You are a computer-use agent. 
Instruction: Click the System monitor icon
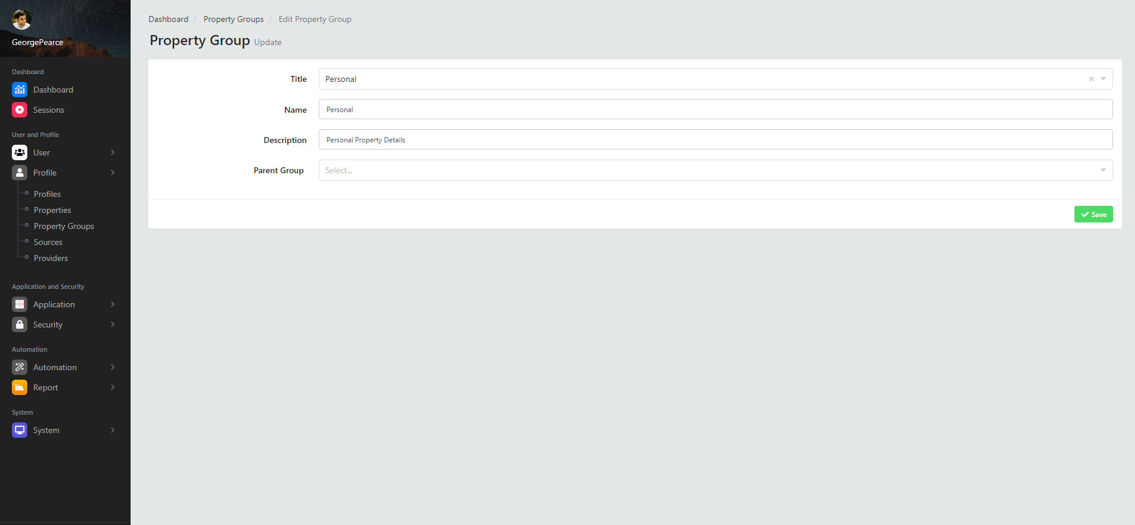20,430
